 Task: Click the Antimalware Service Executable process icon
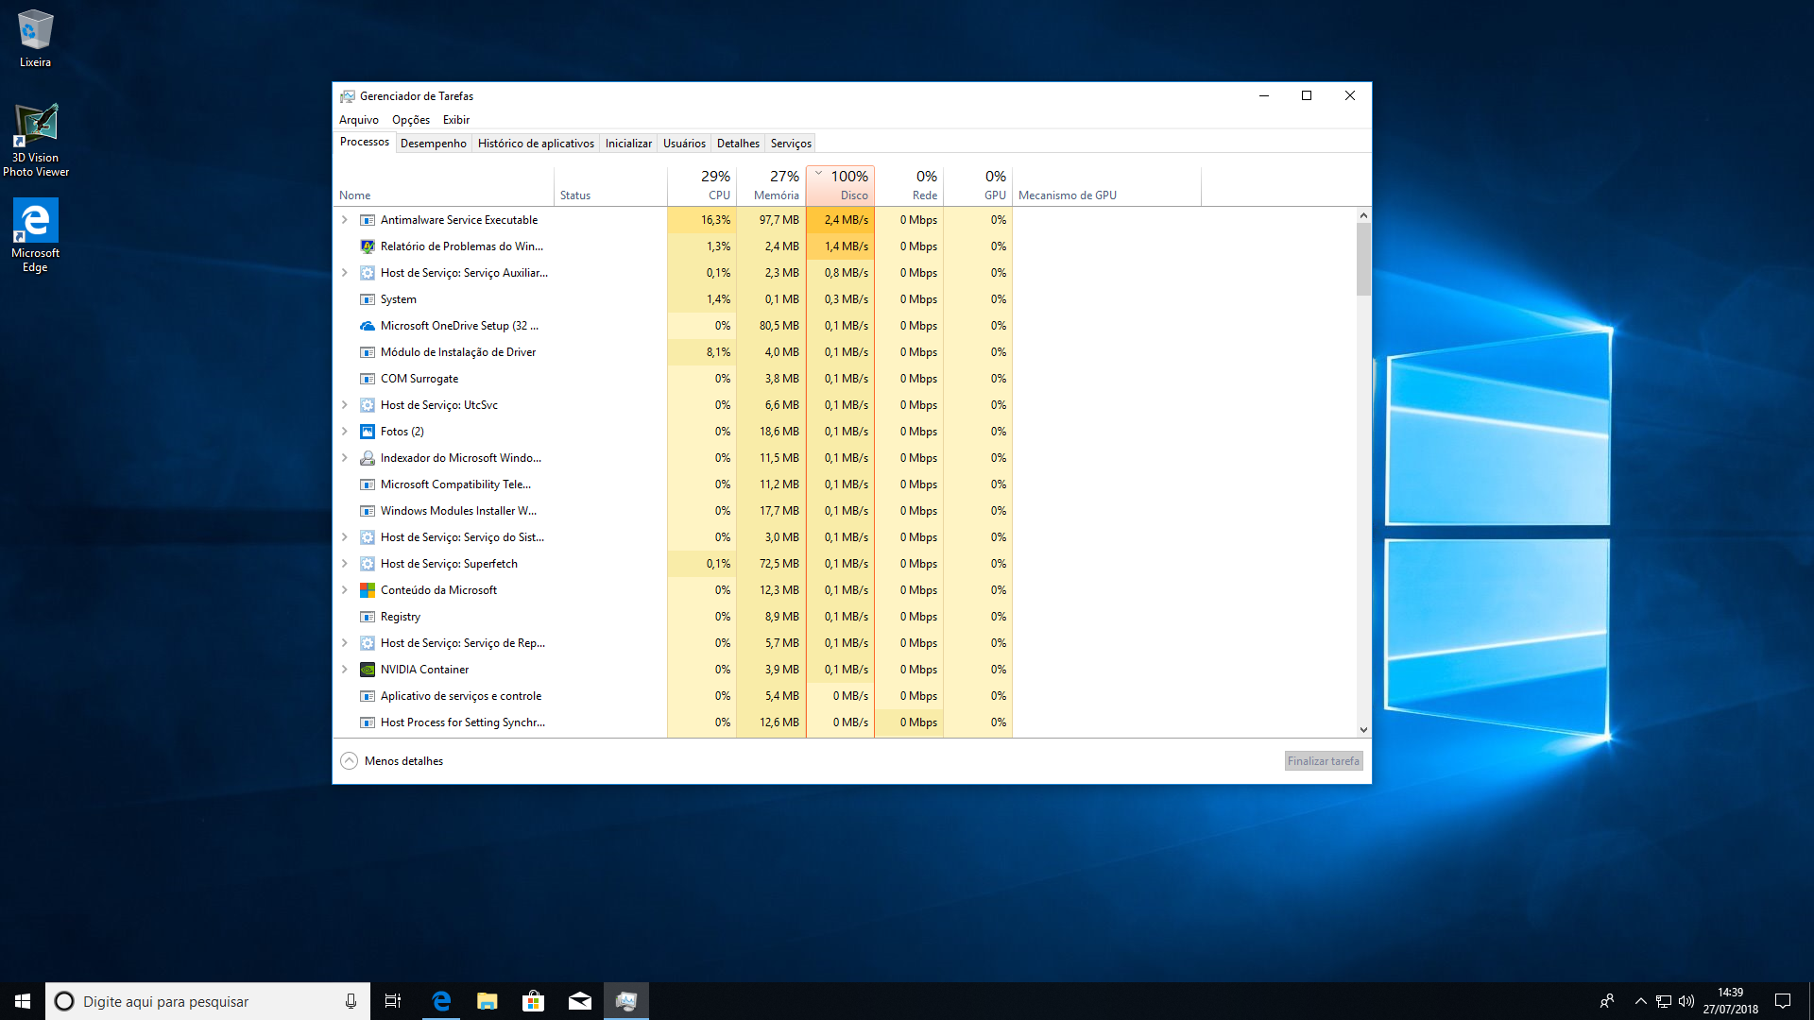click(x=368, y=220)
